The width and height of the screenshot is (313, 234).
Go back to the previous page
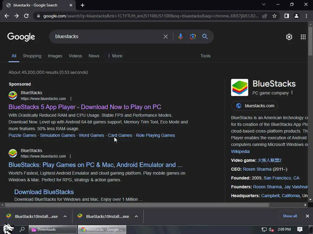click(7, 16)
